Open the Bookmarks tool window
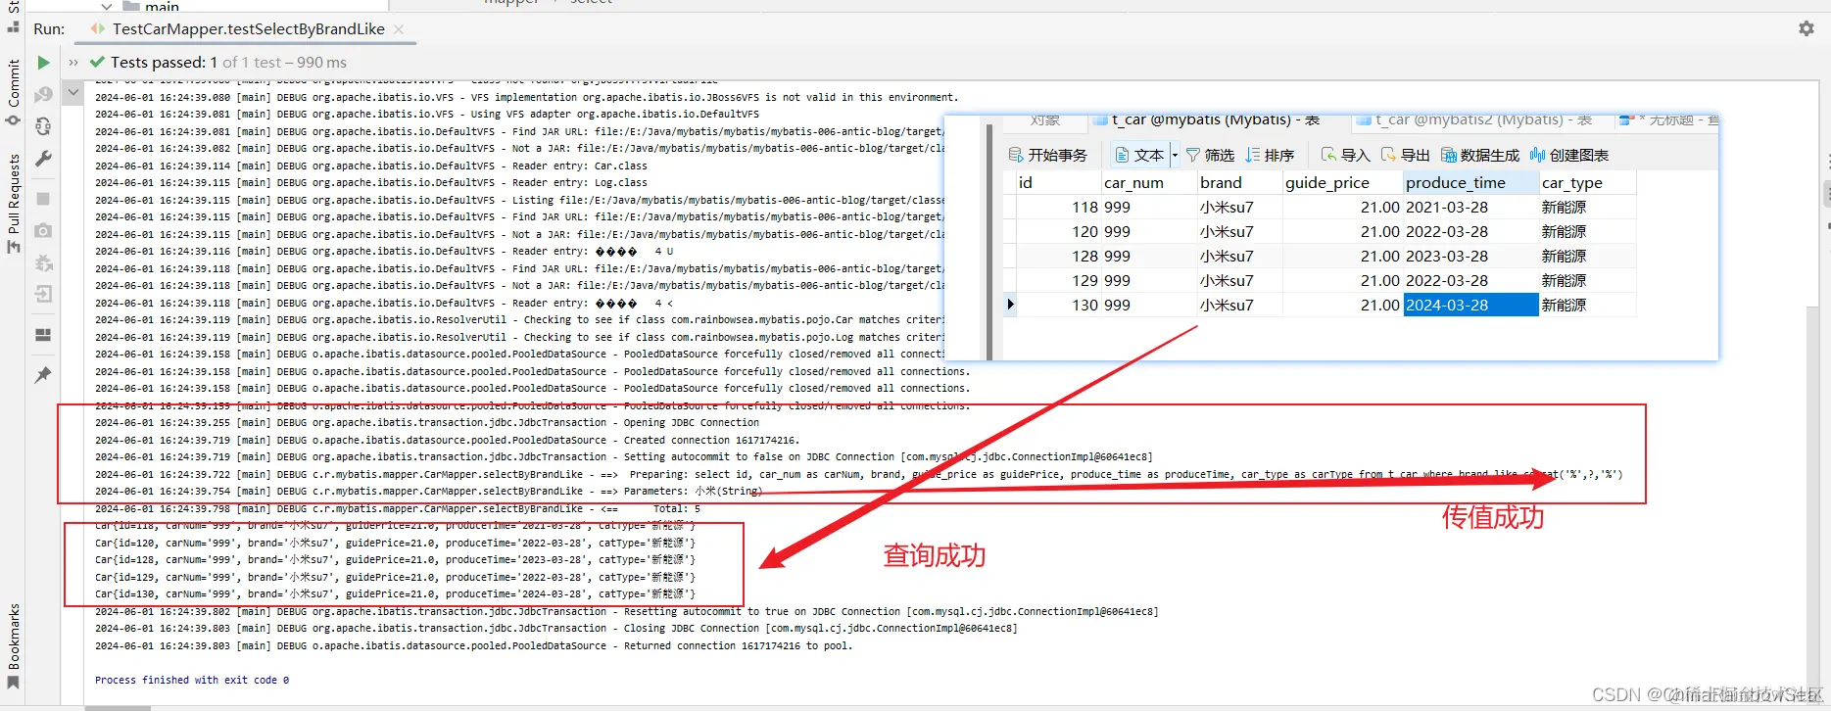The width and height of the screenshot is (1831, 711). [x=14, y=645]
